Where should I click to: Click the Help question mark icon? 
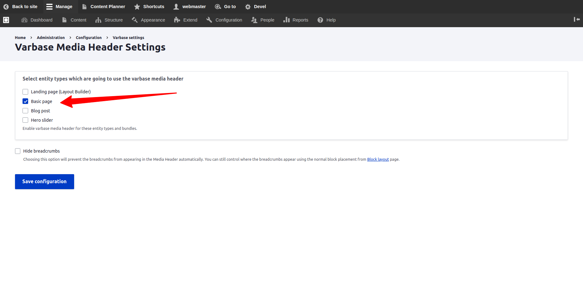[x=320, y=20]
